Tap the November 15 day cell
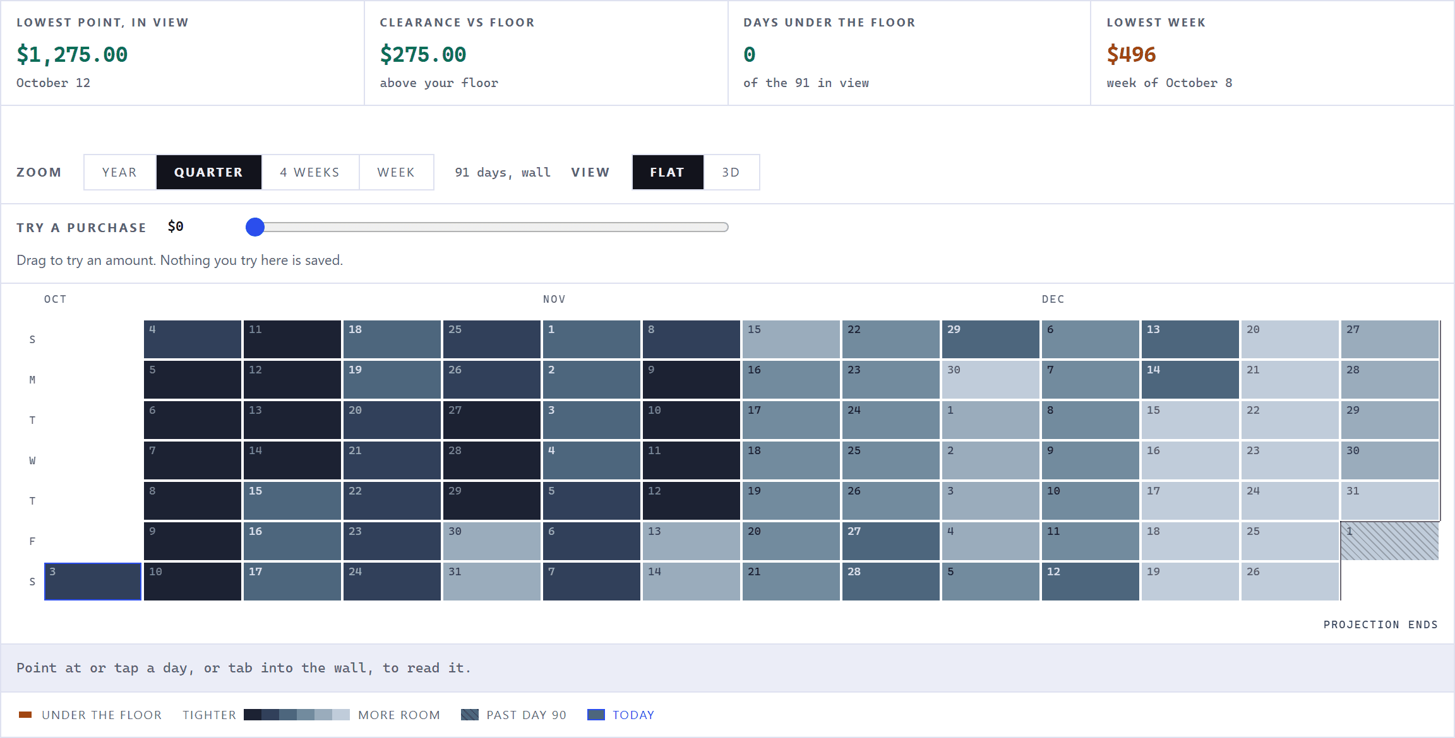 pos(791,339)
